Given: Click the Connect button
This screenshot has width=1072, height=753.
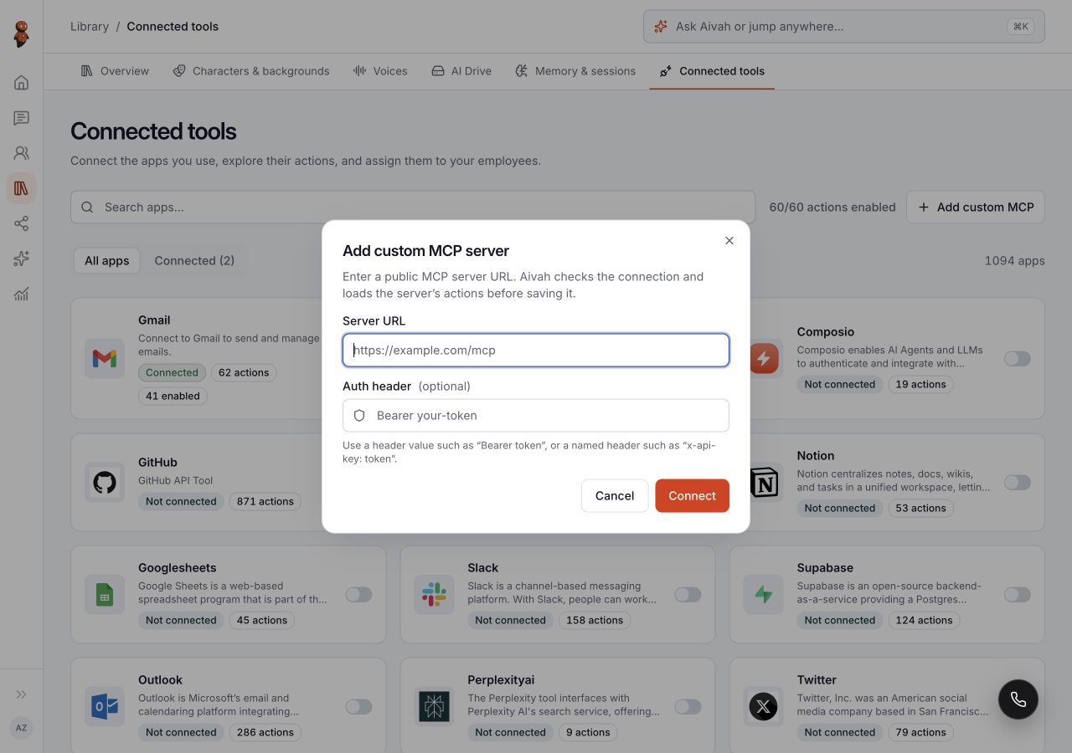Looking at the screenshot, I should click(x=692, y=495).
